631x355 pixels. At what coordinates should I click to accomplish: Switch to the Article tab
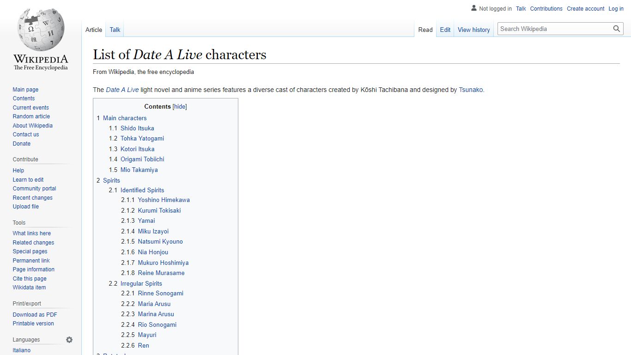(94, 30)
